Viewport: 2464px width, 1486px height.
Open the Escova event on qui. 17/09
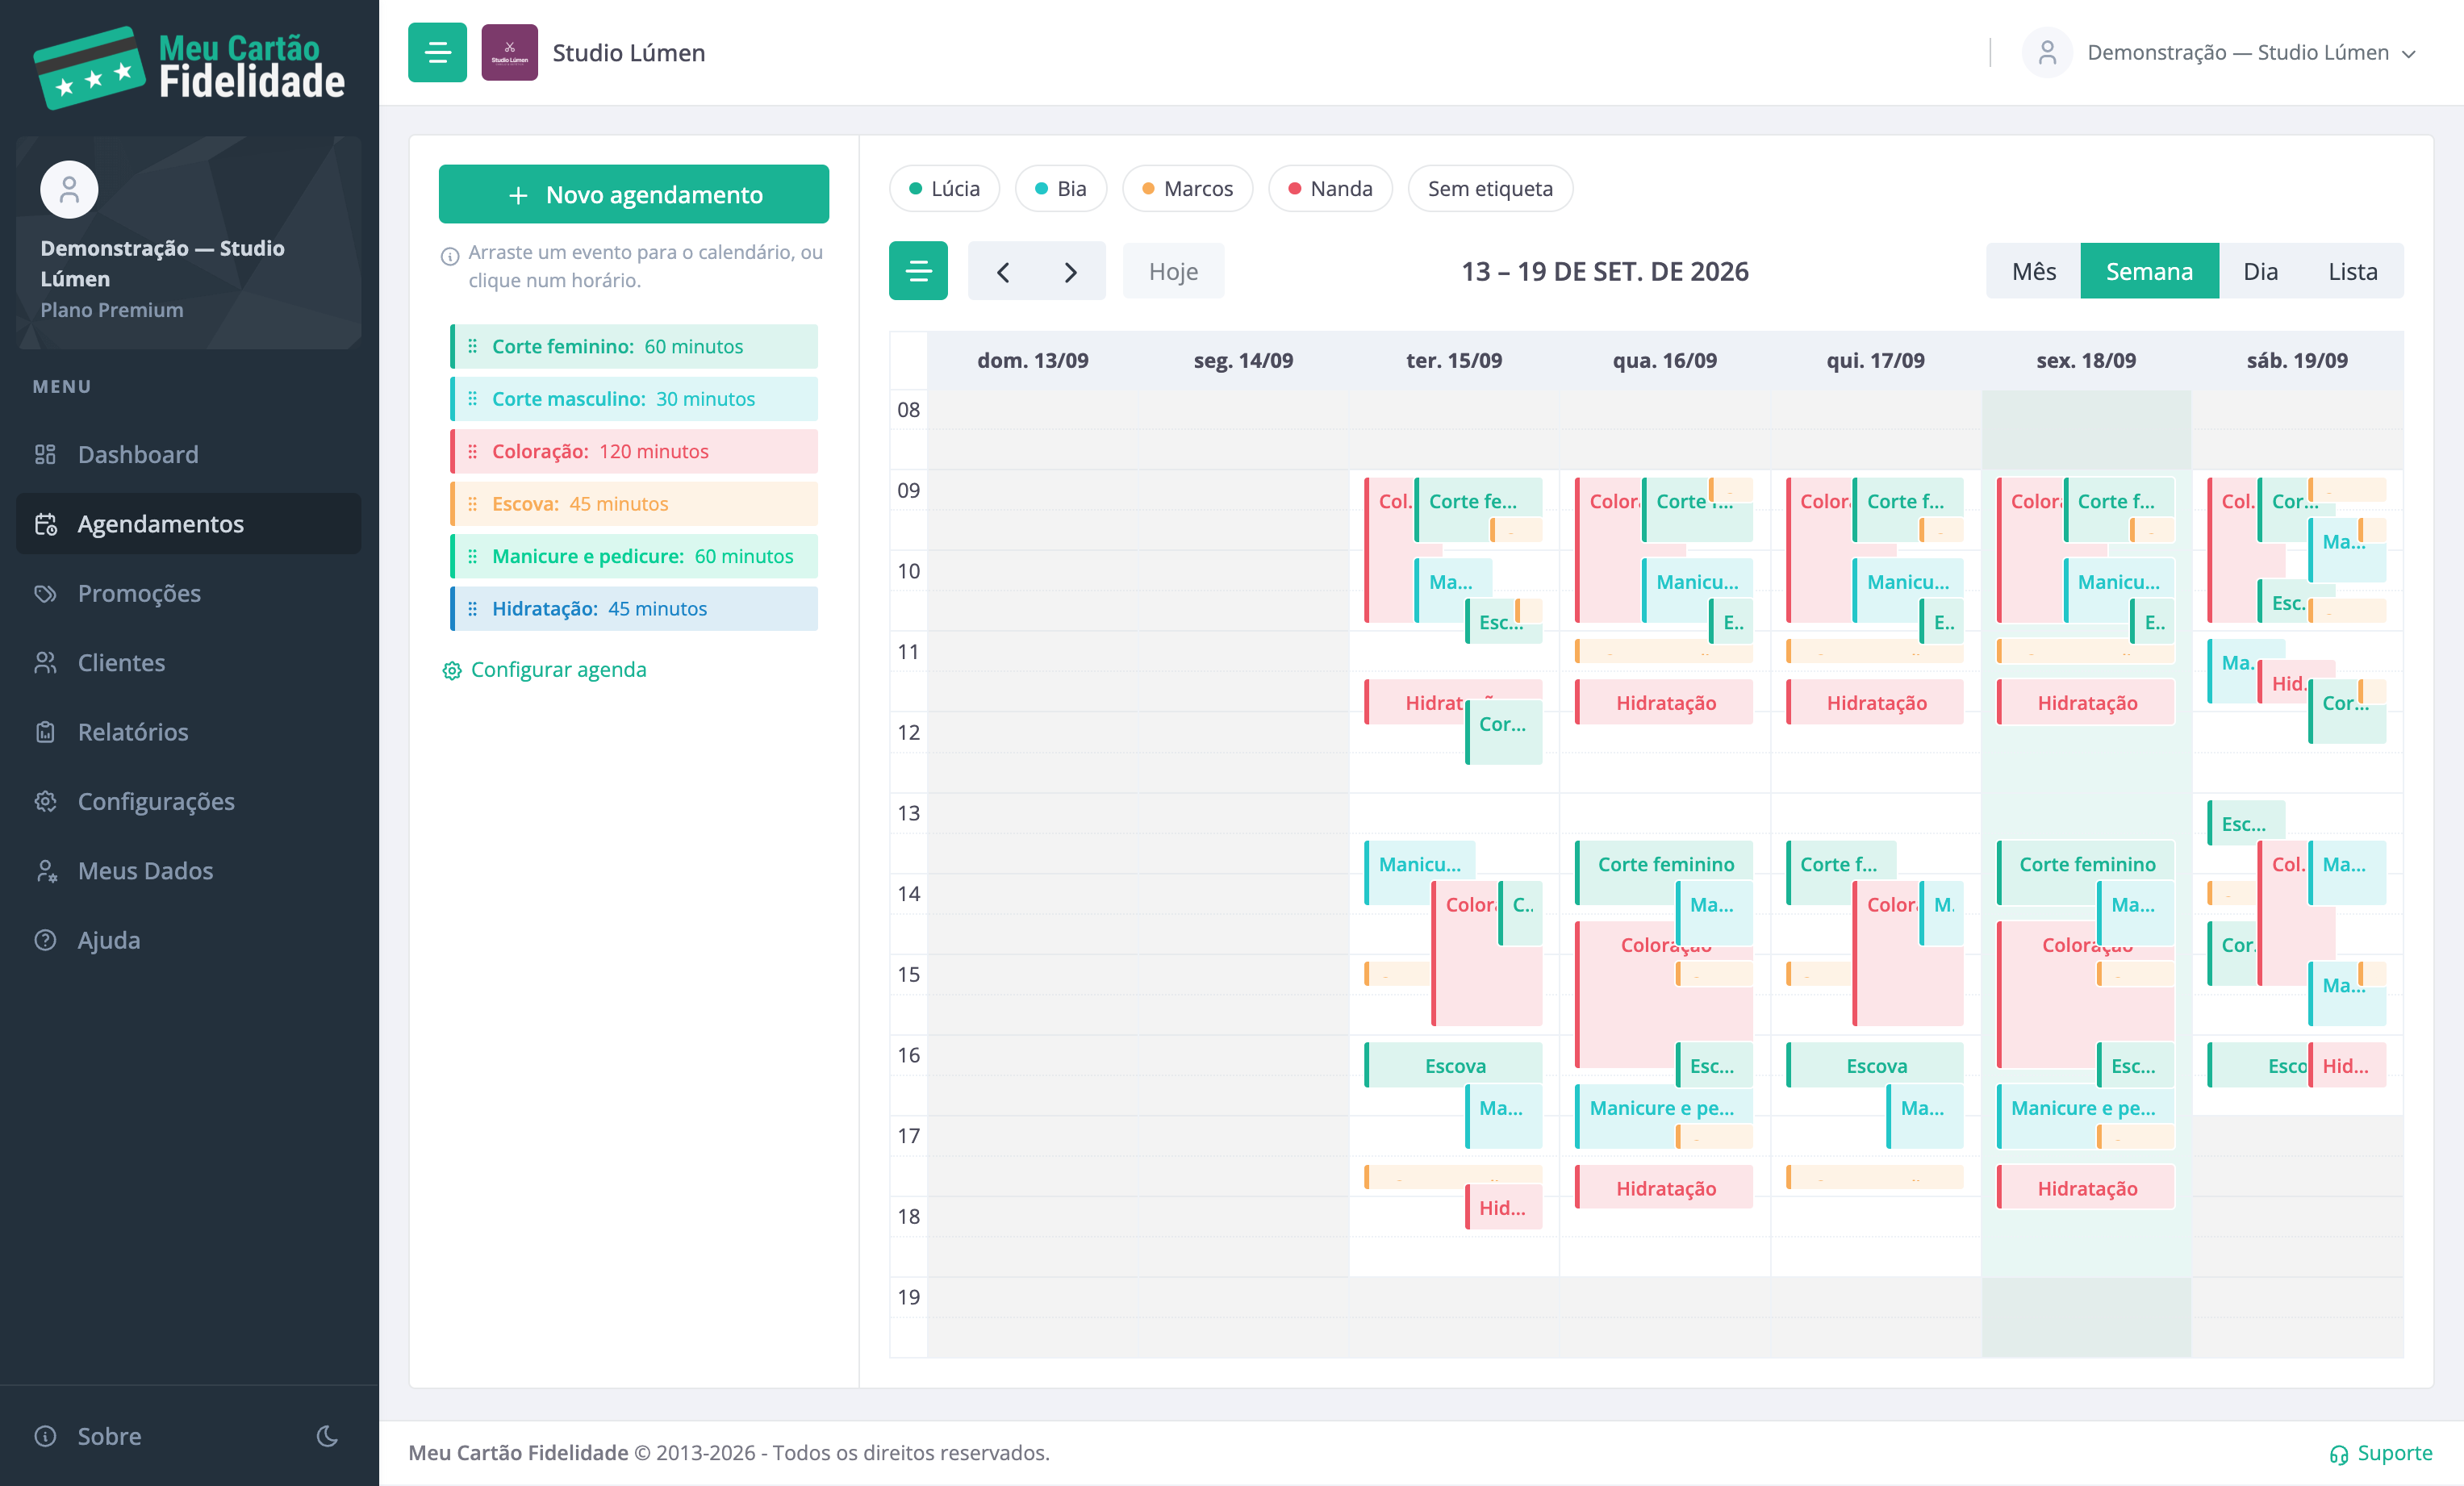pyautogui.click(x=1875, y=1065)
